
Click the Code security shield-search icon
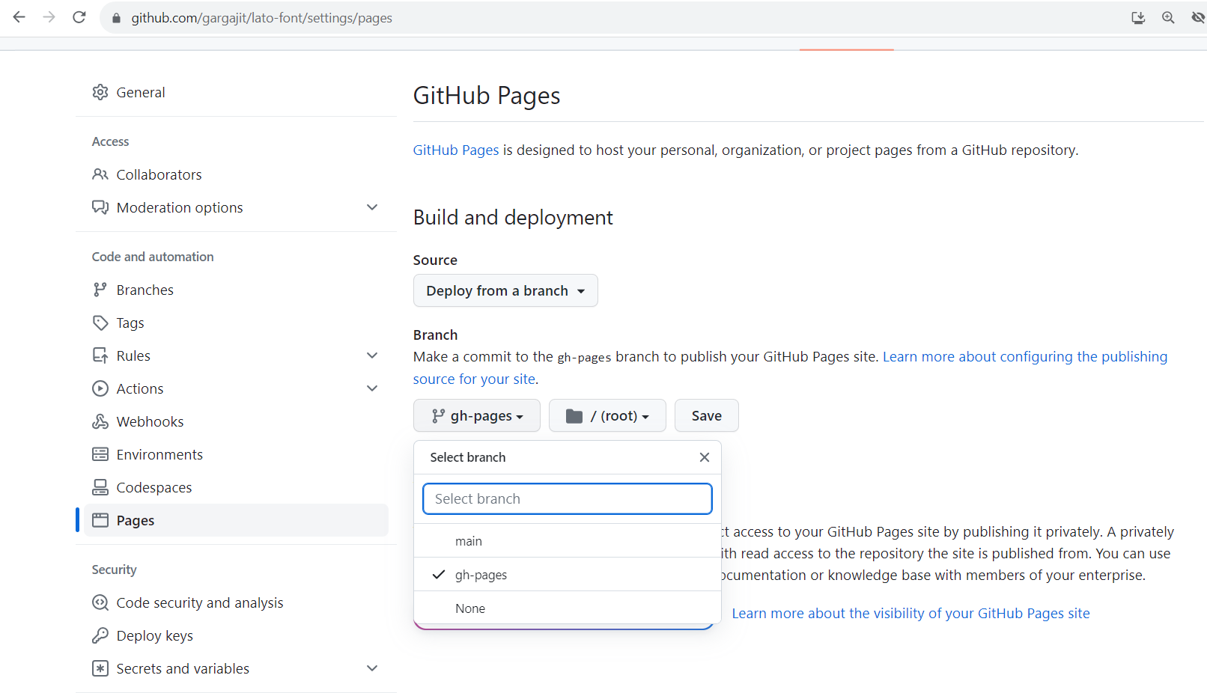click(100, 602)
